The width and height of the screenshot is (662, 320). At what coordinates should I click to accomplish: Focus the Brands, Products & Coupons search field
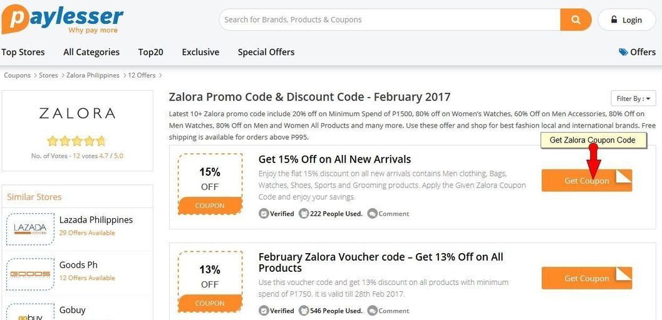tap(388, 19)
